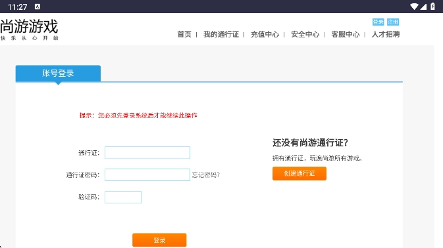Tap the Wi-Fi status bar icon
The height and width of the screenshot is (248, 443).
pyautogui.click(x=414, y=7)
